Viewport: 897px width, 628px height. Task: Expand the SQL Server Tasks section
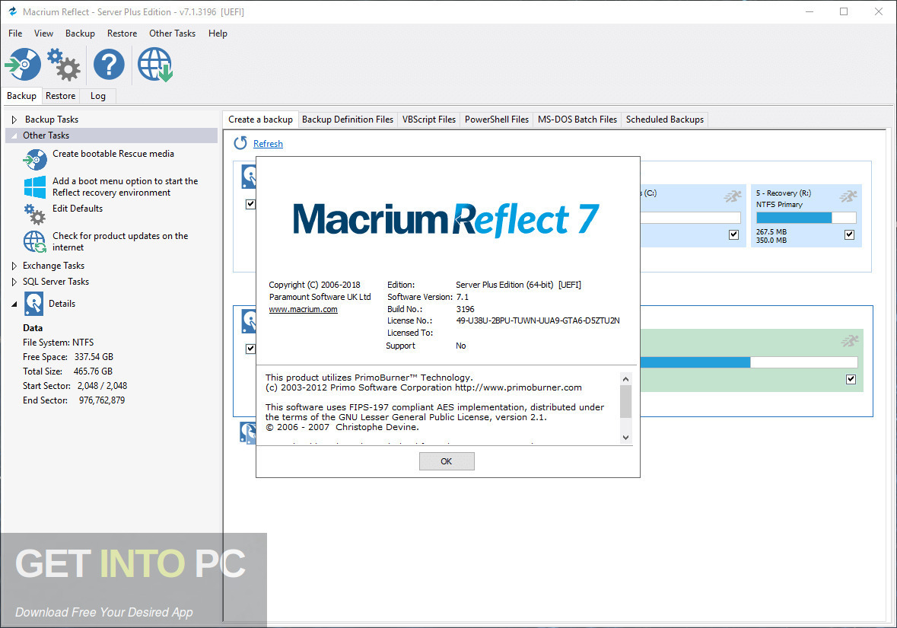tap(14, 282)
